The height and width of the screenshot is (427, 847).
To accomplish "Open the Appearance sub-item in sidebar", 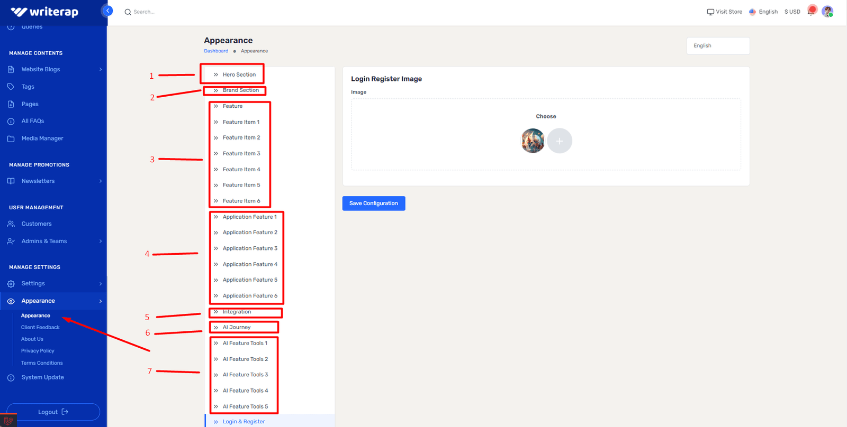I will [x=35, y=315].
